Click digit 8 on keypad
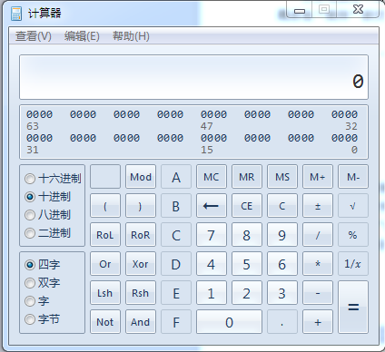The image size is (385, 352). [247, 235]
